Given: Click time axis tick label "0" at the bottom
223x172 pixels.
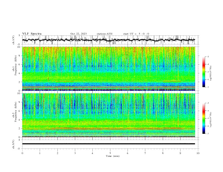Looking at the screenshot, I should pos(22,153).
